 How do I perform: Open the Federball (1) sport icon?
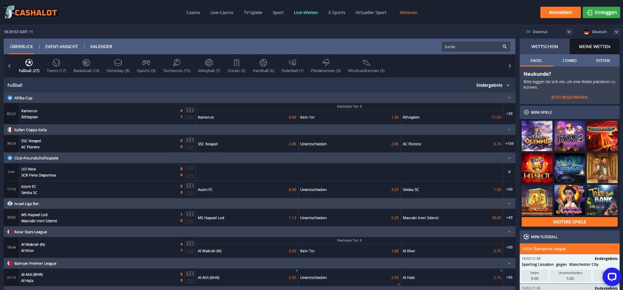click(292, 63)
